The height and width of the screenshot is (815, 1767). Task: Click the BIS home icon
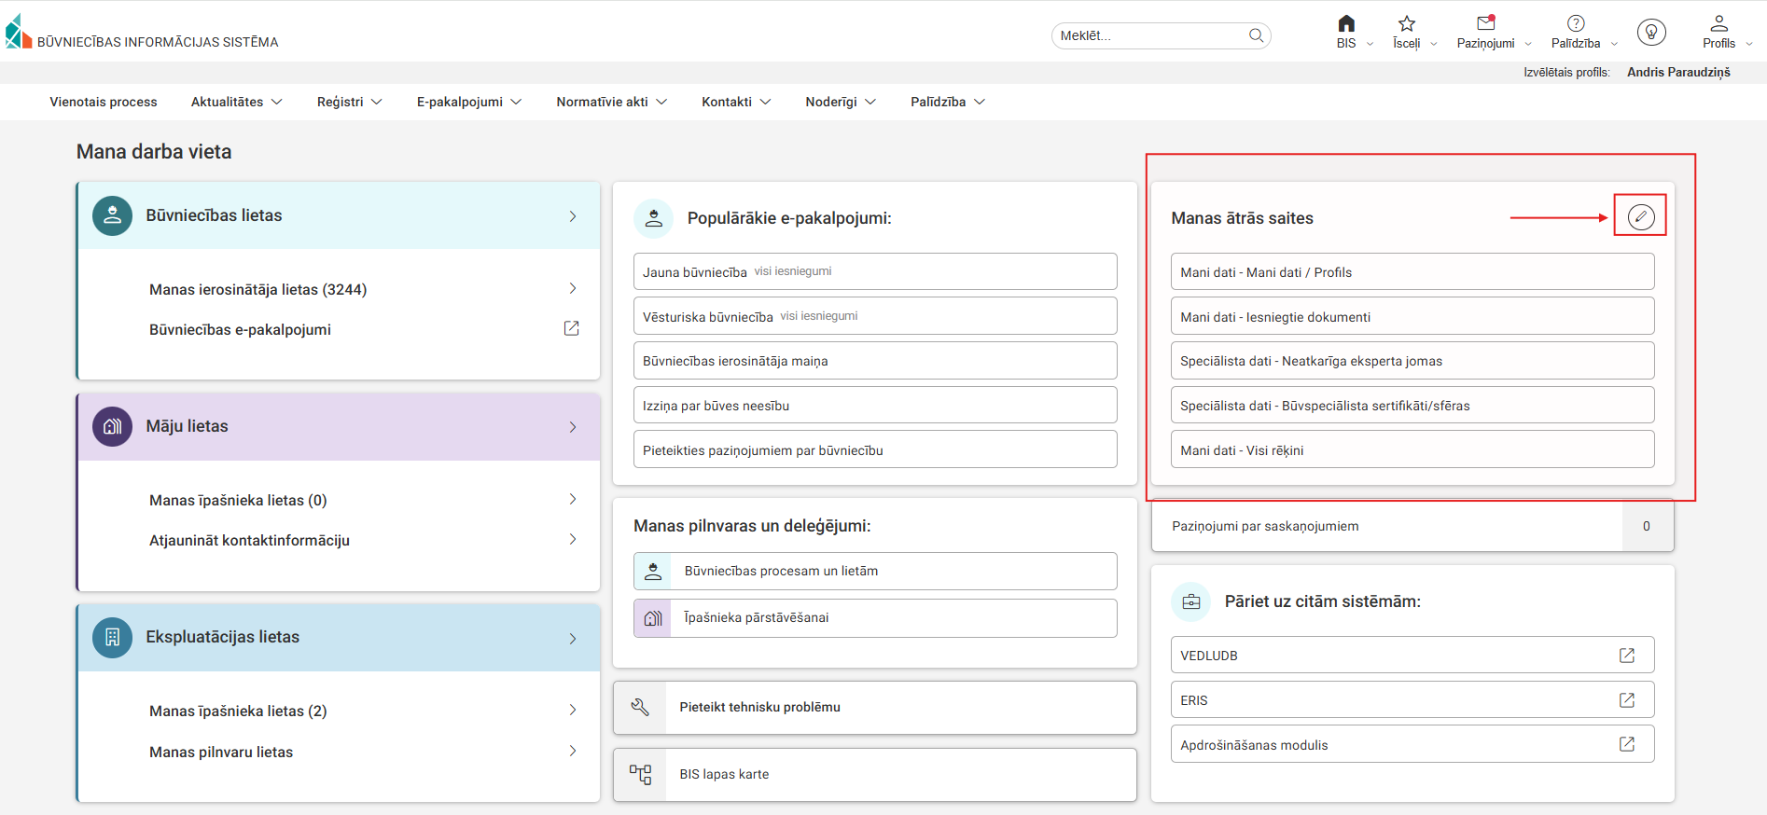pos(1345,24)
